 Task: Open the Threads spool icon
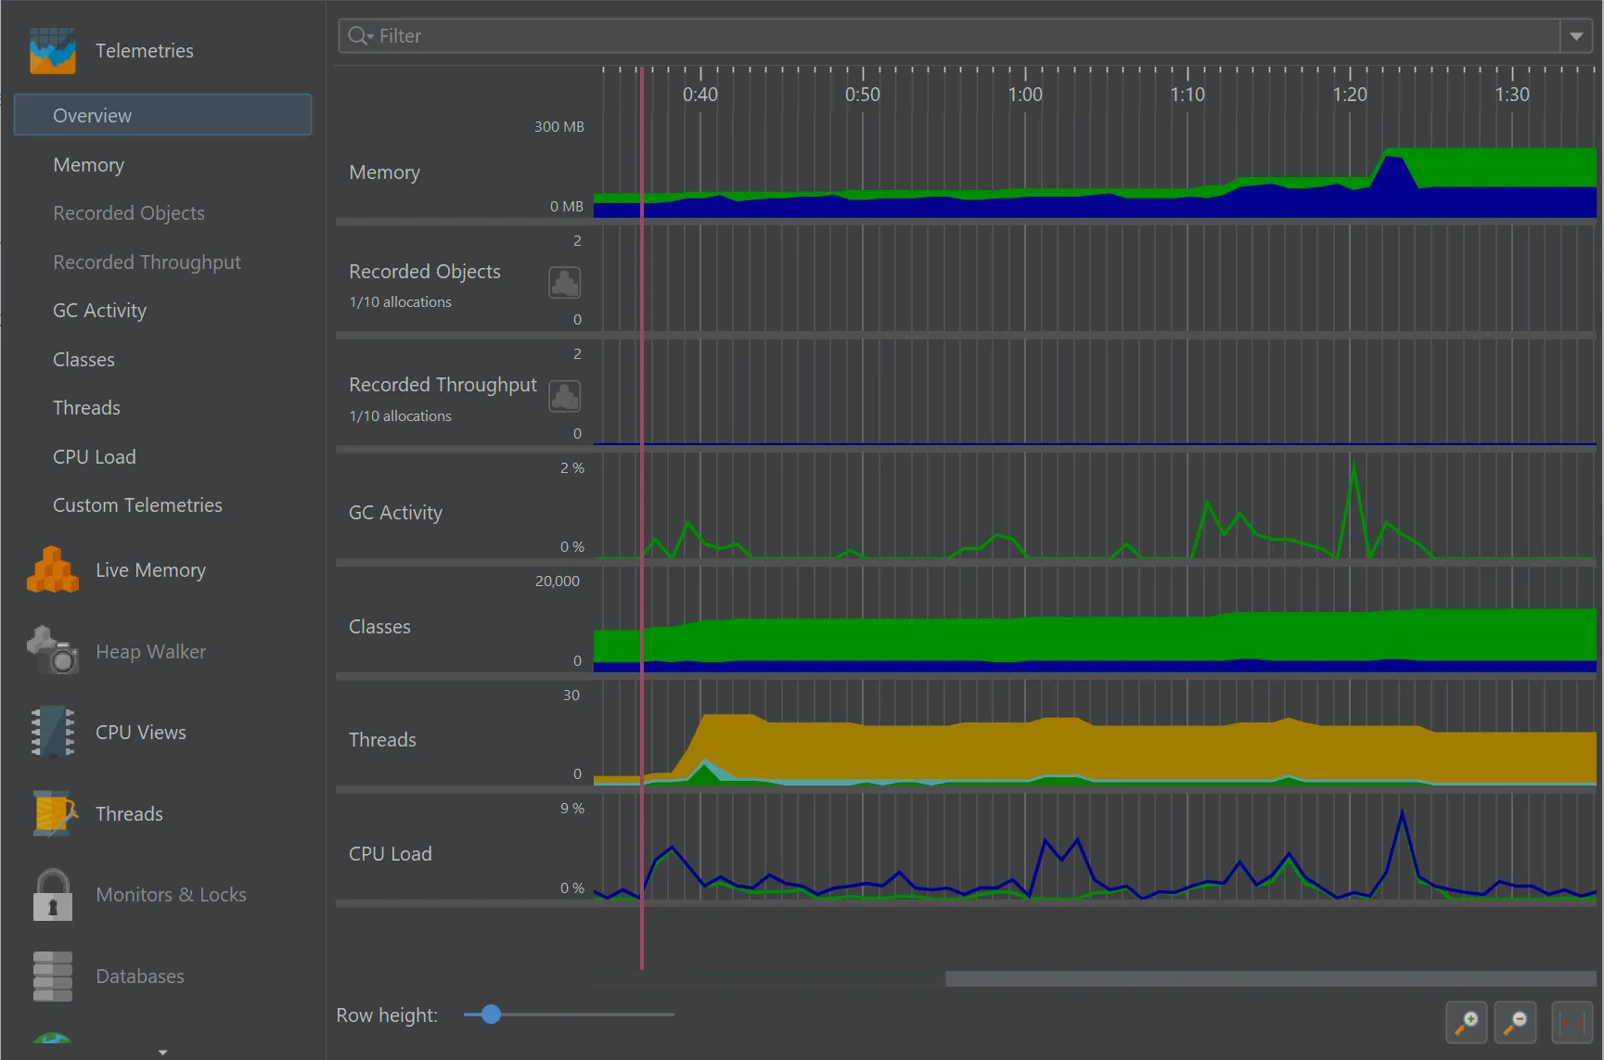53,813
